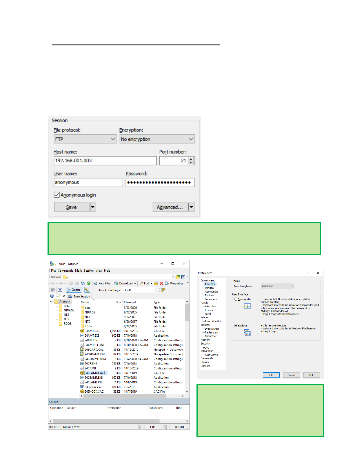
Task: Open the File menu in WinSCP
Action: (x=53, y=270)
